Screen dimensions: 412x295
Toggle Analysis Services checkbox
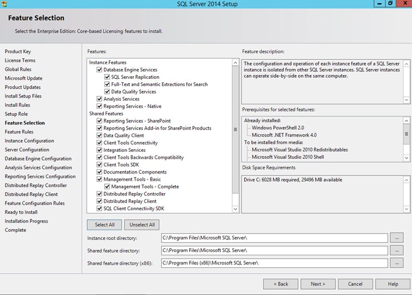pos(99,99)
